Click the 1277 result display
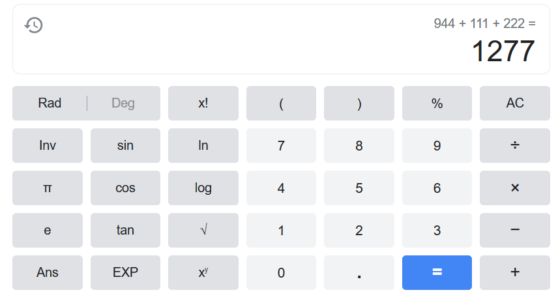The width and height of the screenshot is (558, 301). point(503,52)
